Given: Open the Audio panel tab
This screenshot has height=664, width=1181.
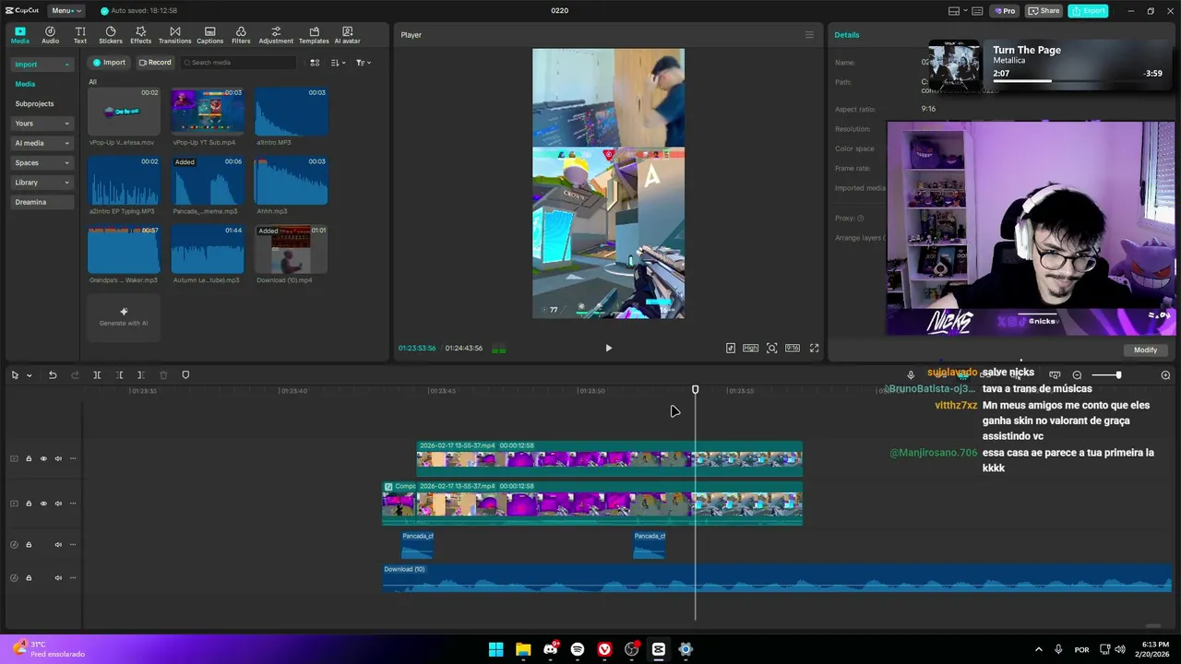Looking at the screenshot, I should (50, 35).
